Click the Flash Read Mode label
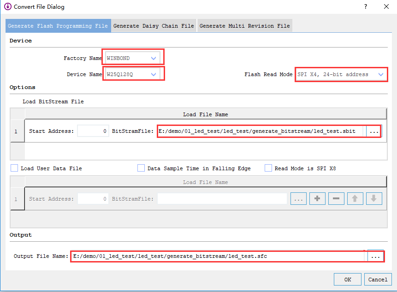The image size is (397, 292). coord(268,74)
